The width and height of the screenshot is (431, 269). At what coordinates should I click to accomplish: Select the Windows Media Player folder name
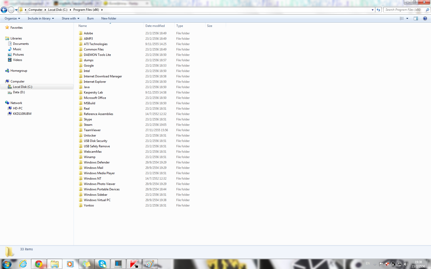tap(99, 173)
